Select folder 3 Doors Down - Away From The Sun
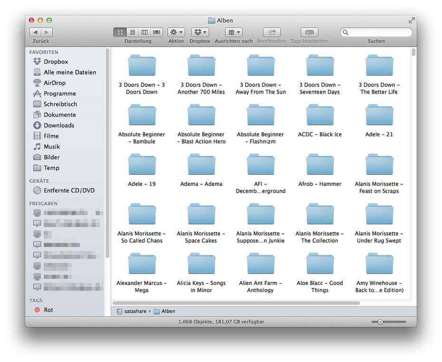Viewport: 442px width, 362px height. pos(261,66)
